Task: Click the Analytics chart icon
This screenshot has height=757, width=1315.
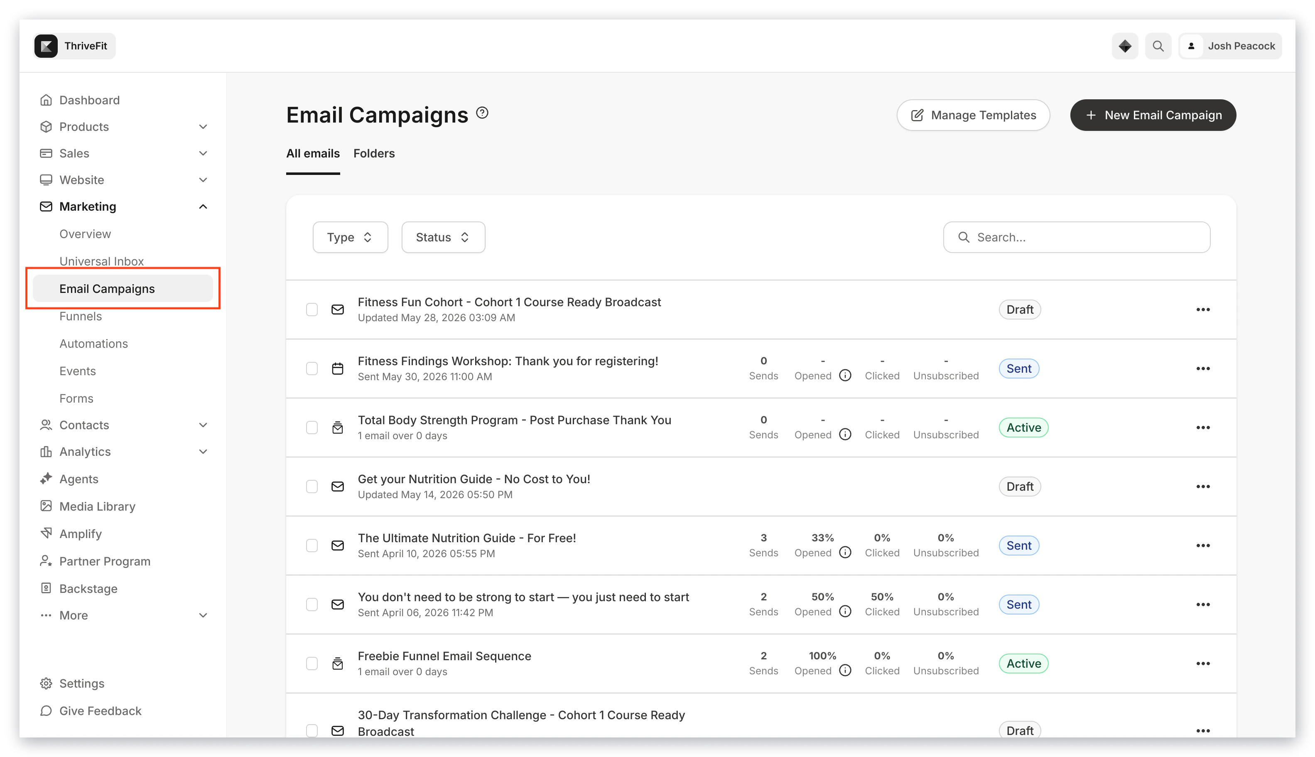Action: (x=46, y=451)
